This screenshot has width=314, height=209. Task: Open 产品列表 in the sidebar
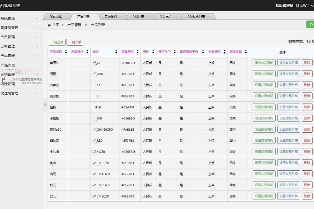click(x=8, y=65)
